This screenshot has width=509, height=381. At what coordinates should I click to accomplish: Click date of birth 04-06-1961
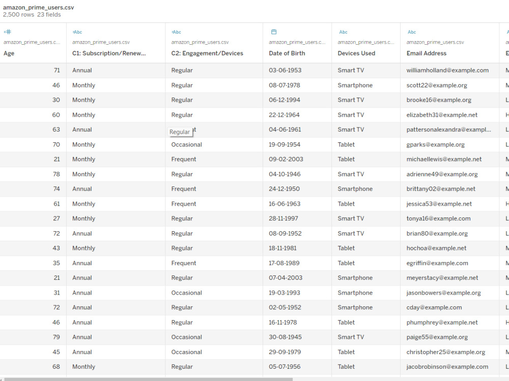[x=285, y=130]
